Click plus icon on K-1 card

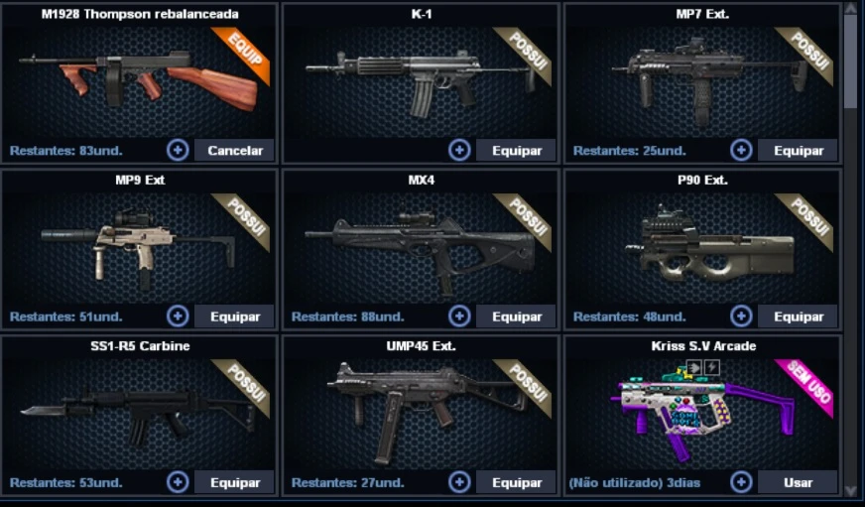[x=459, y=150]
